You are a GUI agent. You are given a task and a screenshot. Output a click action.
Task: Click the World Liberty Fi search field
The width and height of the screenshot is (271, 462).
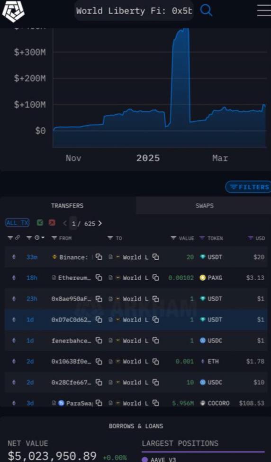click(134, 10)
